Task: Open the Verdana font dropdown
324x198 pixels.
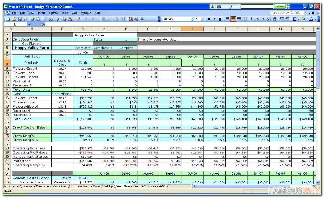Action: [193, 19]
